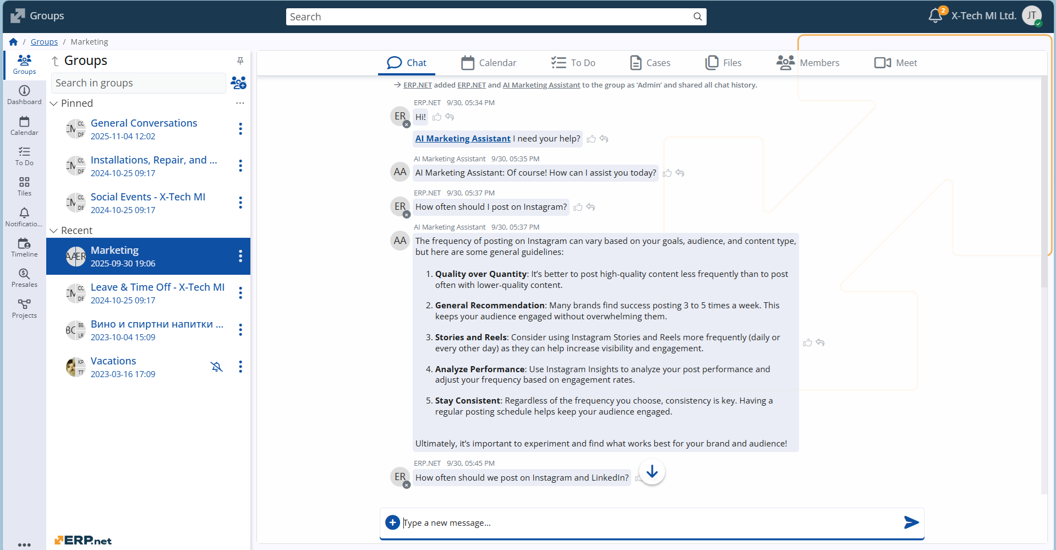
Task: Like the 'Hi!' message
Action: click(x=437, y=117)
